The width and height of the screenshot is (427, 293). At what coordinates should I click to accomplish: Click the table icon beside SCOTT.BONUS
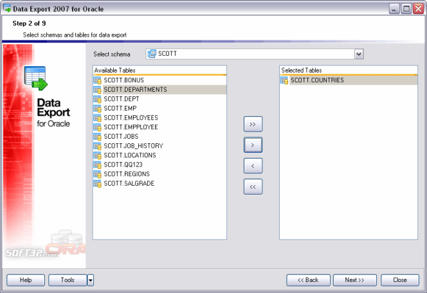point(97,80)
